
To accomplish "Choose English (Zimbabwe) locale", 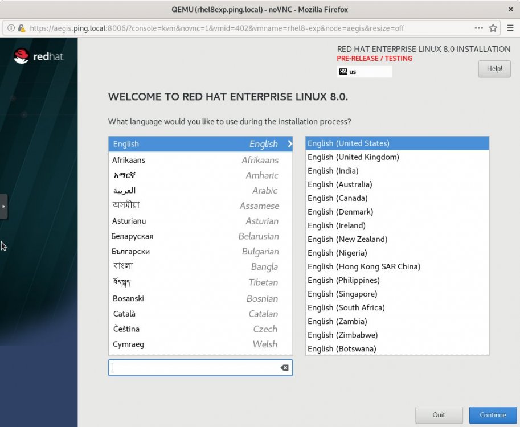I will tap(397, 335).
